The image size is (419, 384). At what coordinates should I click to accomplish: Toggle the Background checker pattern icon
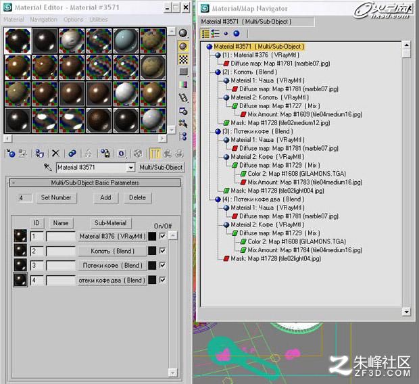[183, 59]
